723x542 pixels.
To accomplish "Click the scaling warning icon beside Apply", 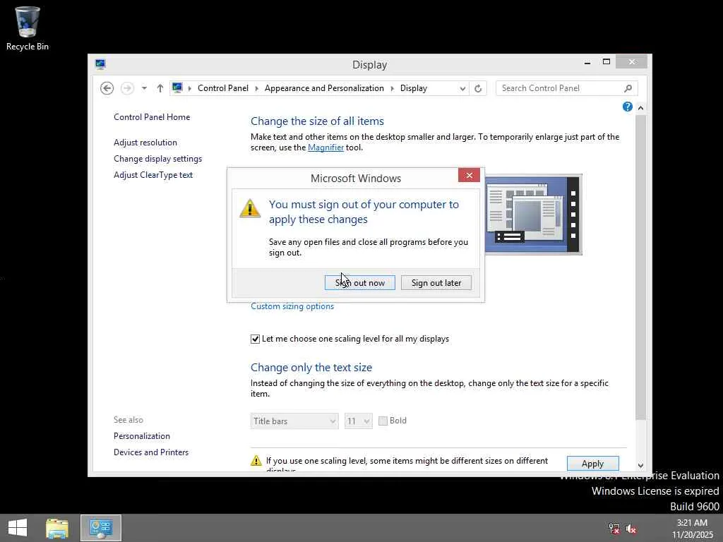I will (x=256, y=460).
